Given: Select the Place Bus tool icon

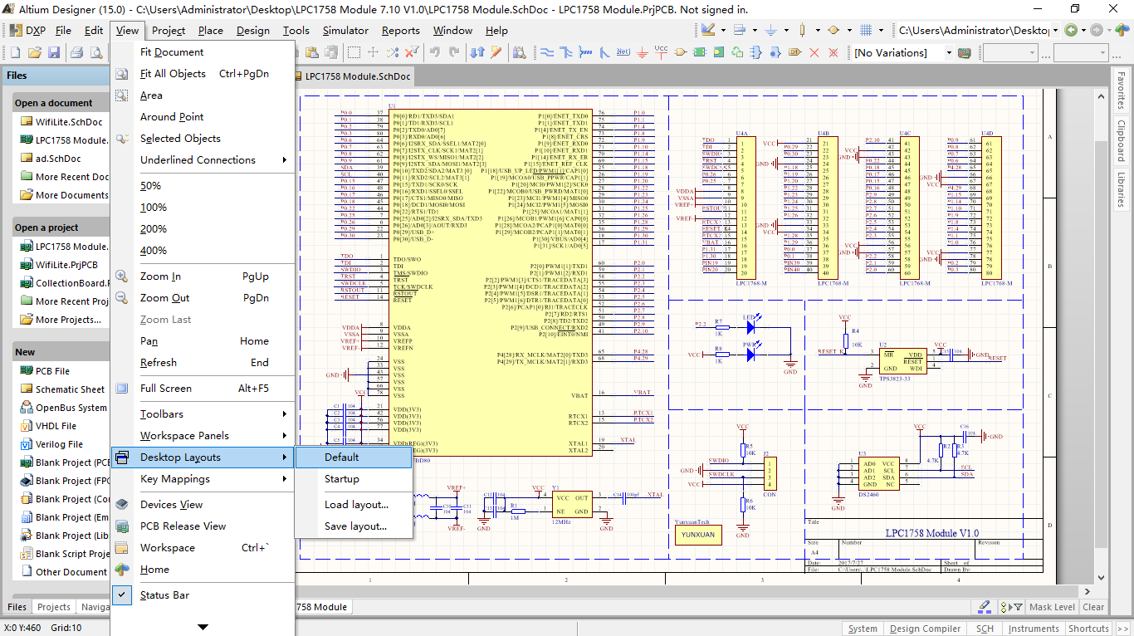Looking at the screenshot, I should point(566,52).
